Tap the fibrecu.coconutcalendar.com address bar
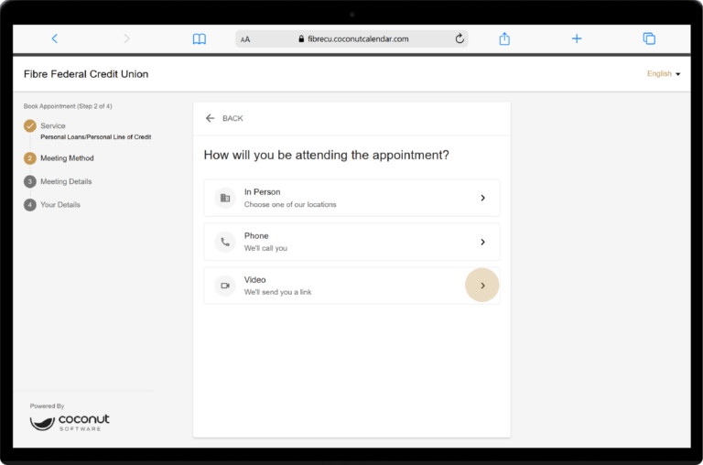This screenshot has height=465, width=703. [x=352, y=38]
